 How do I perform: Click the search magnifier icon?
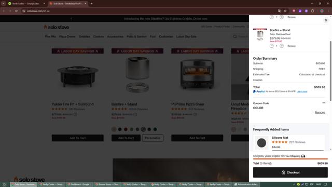tap(235, 36)
